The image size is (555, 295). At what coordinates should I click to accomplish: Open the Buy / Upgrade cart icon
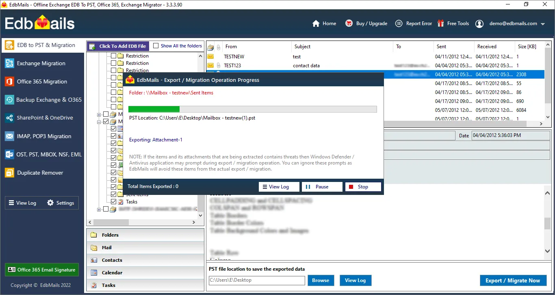pyautogui.click(x=349, y=24)
